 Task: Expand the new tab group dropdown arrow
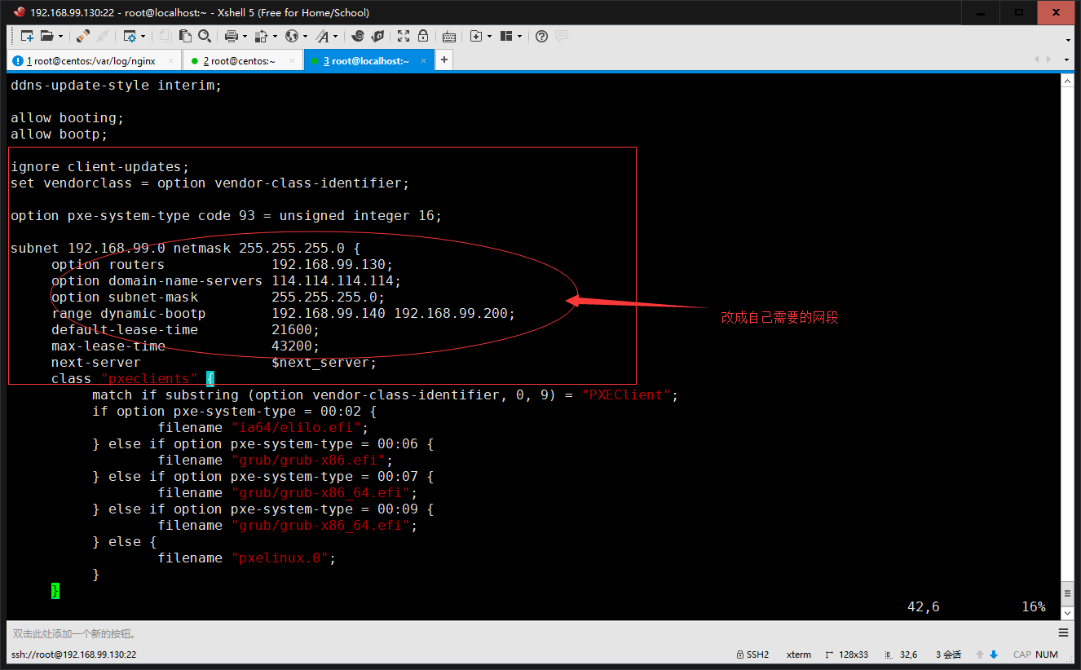[489, 36]
